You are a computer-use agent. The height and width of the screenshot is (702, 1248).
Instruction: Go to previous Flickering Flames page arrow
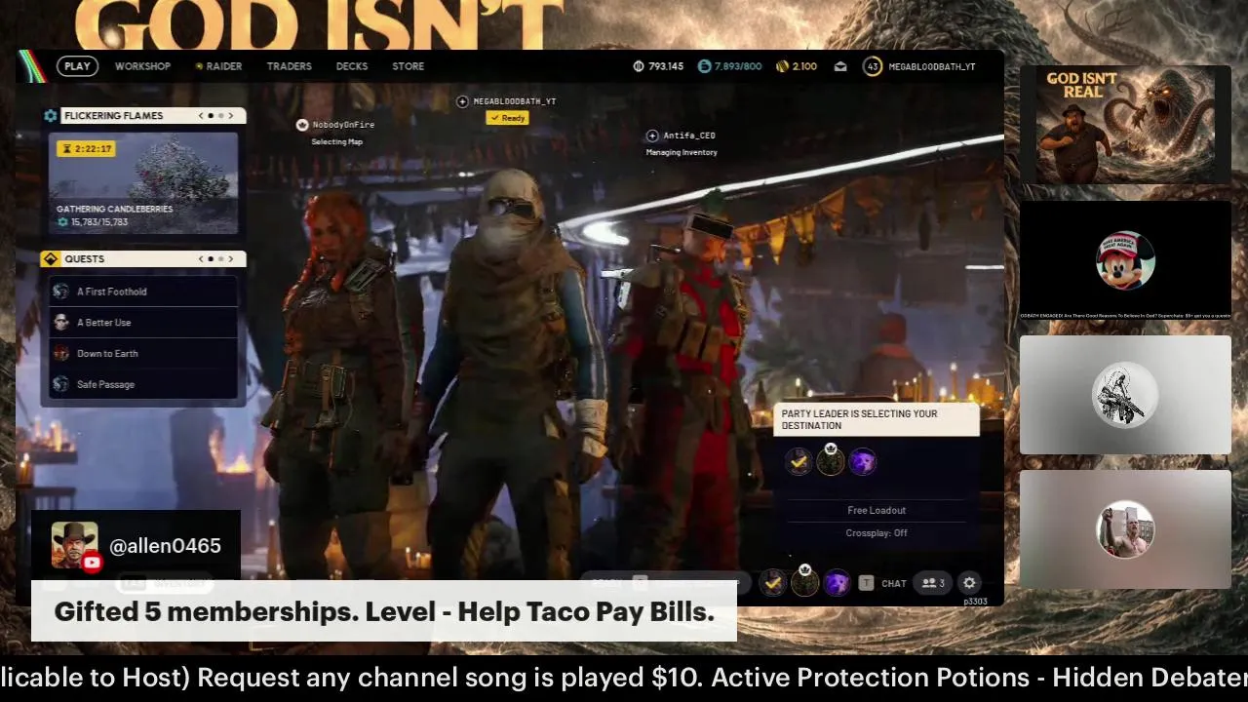201,115
